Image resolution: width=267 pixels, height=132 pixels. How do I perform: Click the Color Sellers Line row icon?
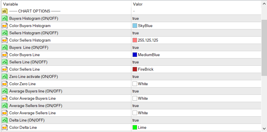[x=5, y=69]
